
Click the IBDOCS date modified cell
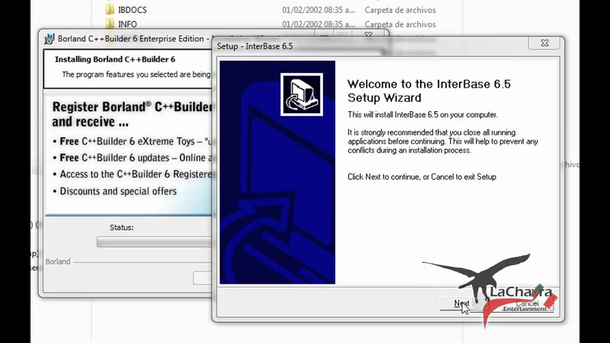(x=318, y=10)
